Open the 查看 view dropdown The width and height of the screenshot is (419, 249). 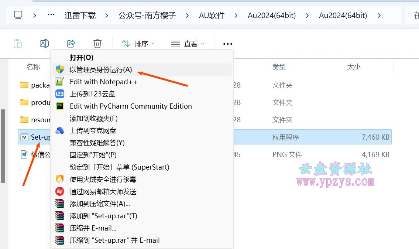188,43
